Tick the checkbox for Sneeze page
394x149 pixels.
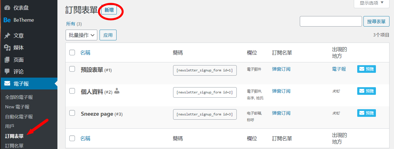point(72,113)
